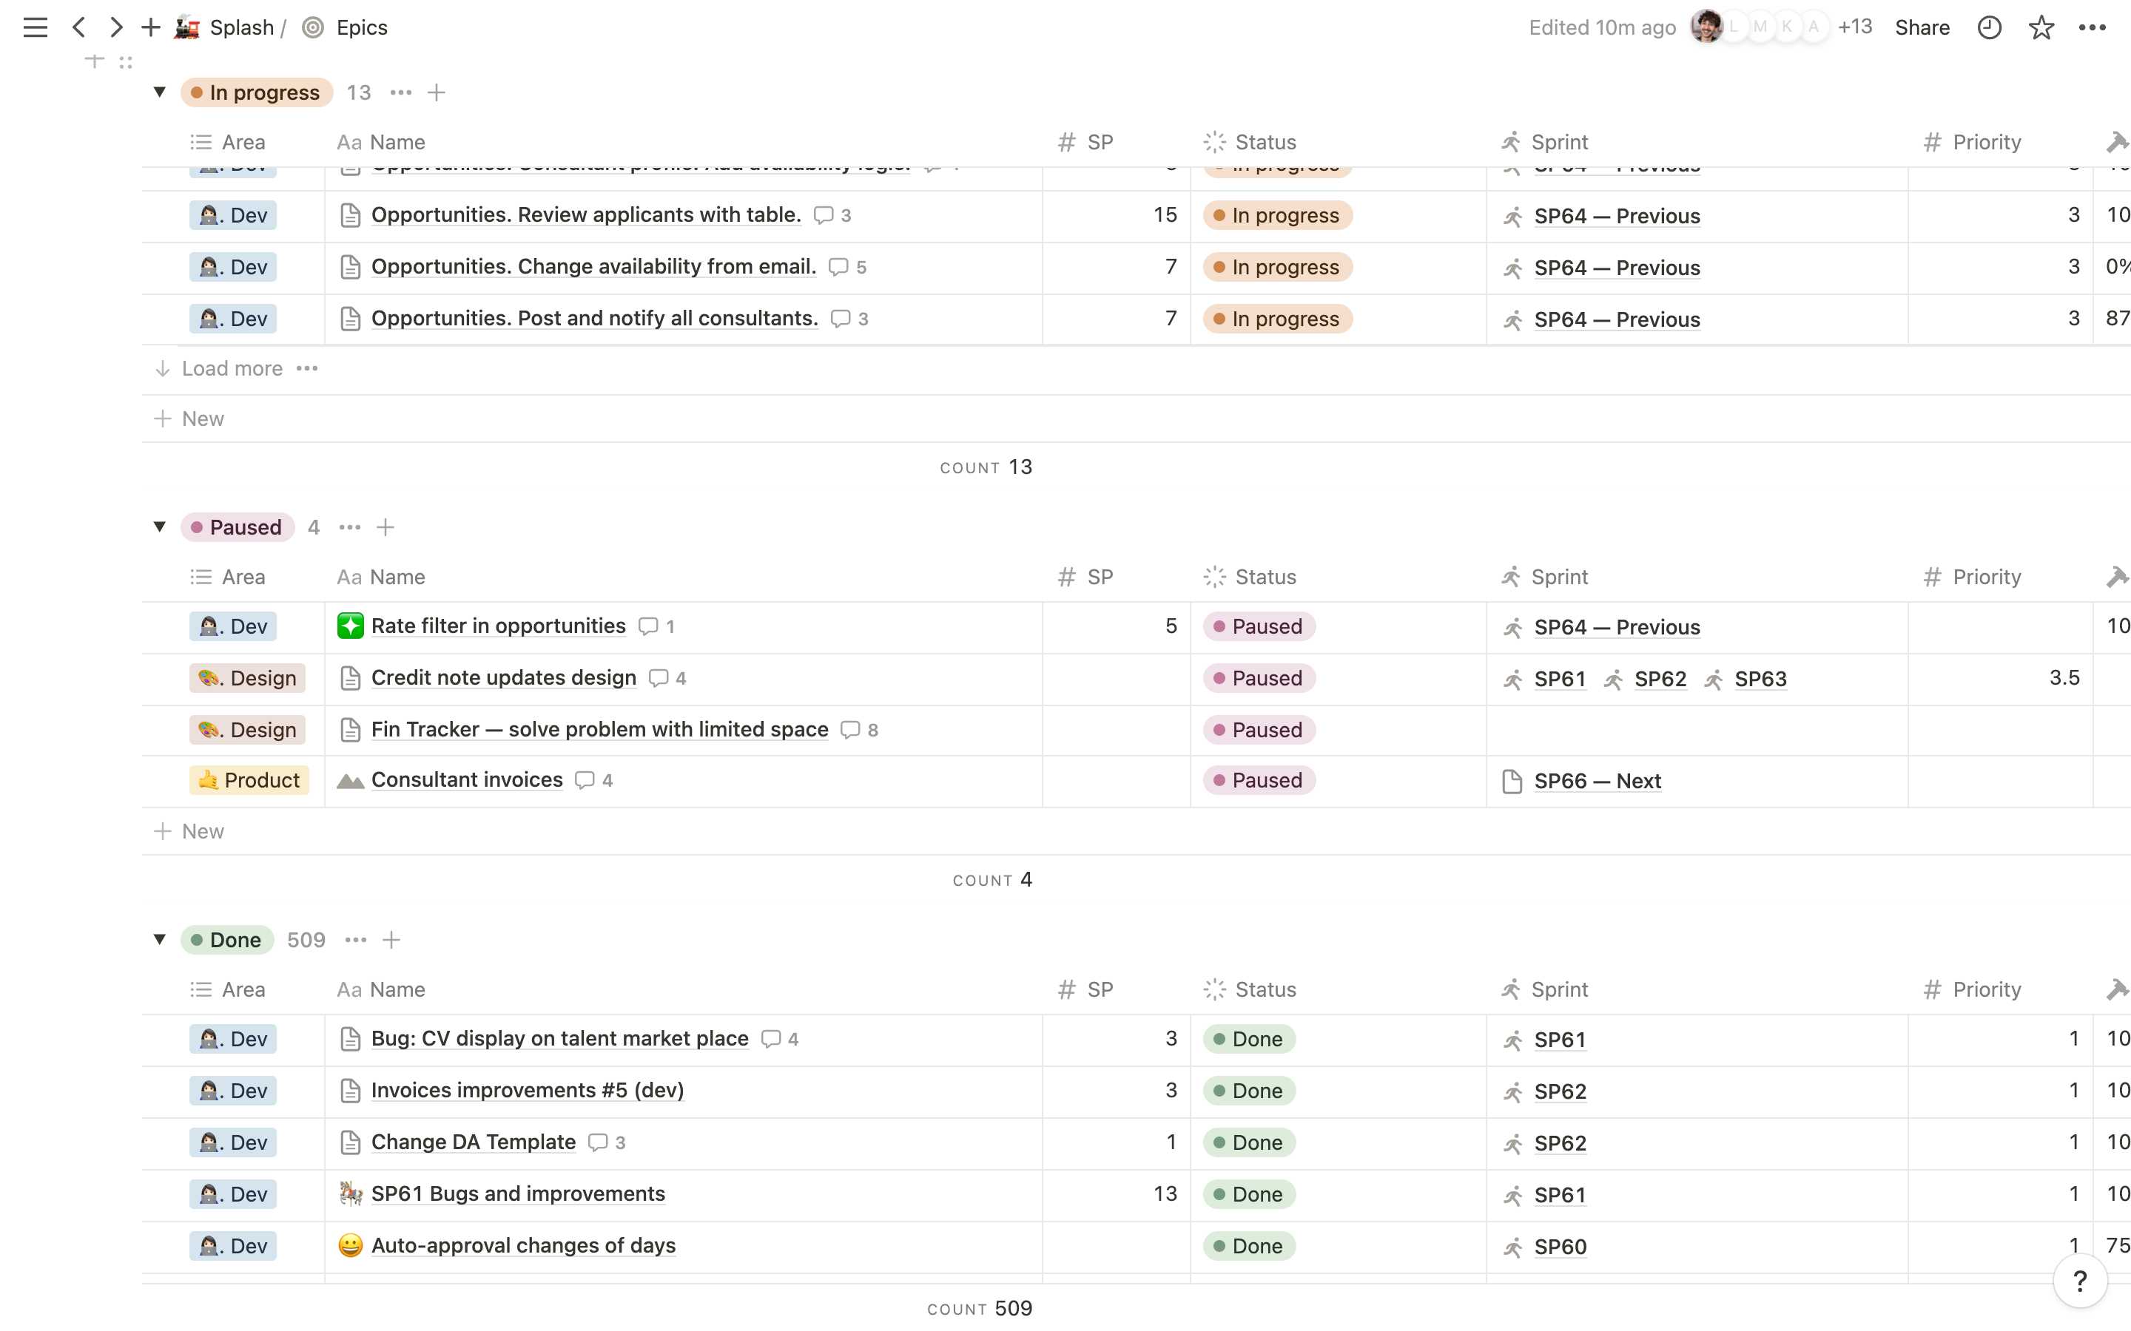Viewport: 2131px width, 1331px height.
Task: Open the Done group options menu
Action: [356, 940]
